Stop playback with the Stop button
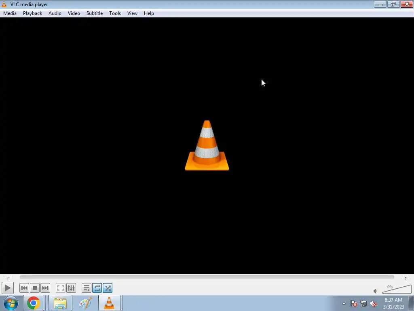 click(x=35, y=288)
